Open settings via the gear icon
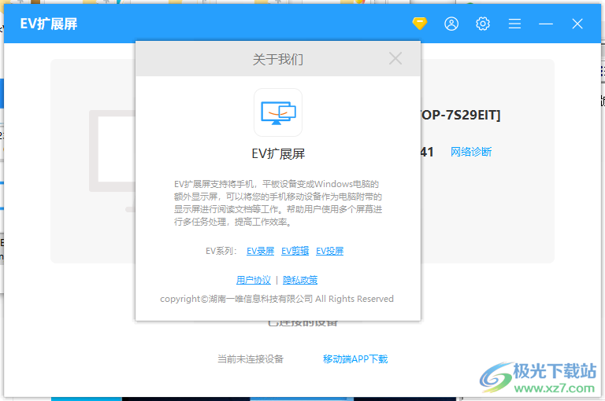 click(483, 24)
